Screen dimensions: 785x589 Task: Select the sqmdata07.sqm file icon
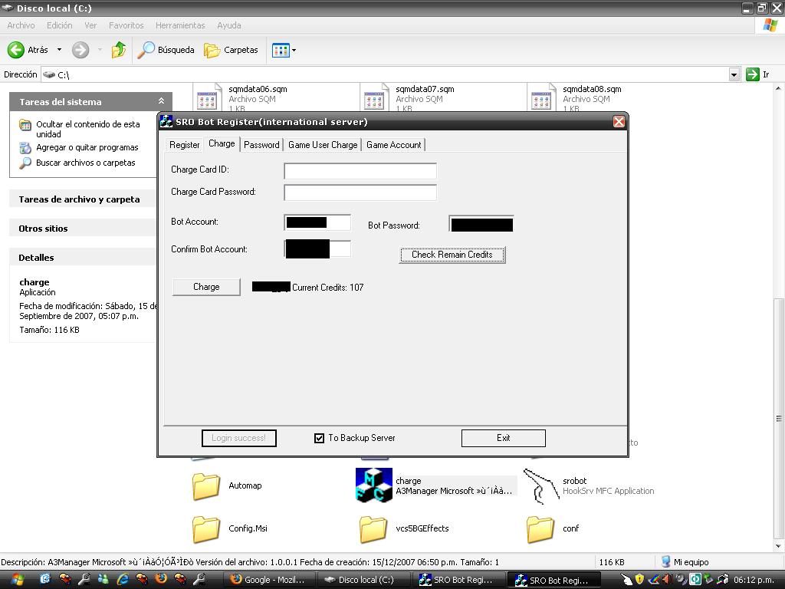tap(374, 100)
